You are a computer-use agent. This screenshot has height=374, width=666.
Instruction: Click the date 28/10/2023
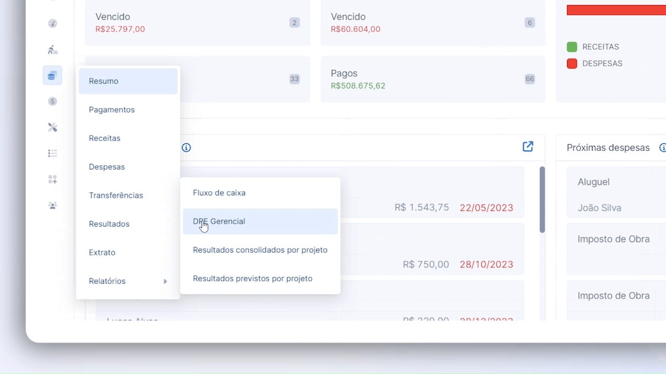point(486,264)
